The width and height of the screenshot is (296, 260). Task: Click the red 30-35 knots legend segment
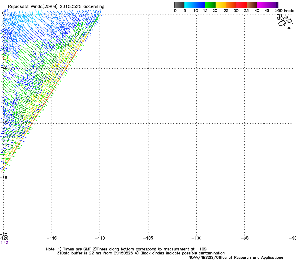click(x=242, y=5)
